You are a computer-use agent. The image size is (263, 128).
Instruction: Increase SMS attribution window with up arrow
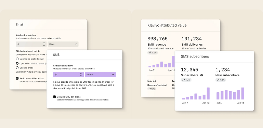(81, 73)
